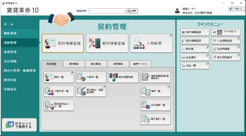Screen dimensions: 246x136
Task: Select 契約管理 in sidebar
Action: [x=19, y=43]
